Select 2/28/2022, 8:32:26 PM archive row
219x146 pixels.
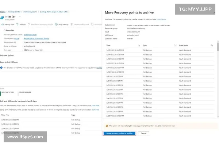pos(160,116)
